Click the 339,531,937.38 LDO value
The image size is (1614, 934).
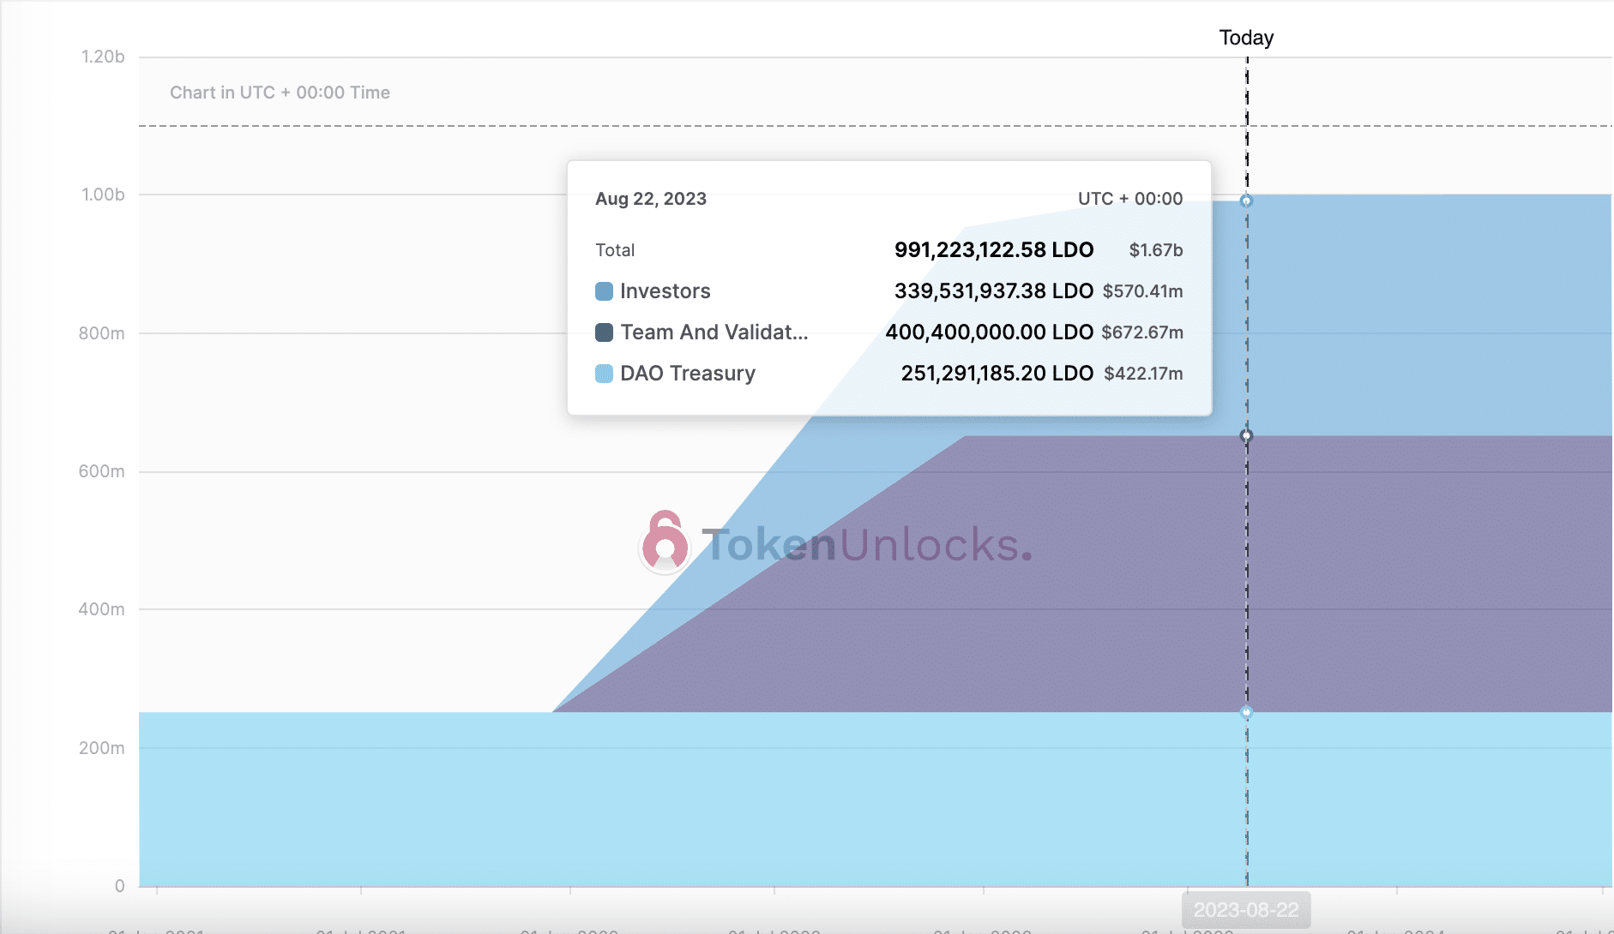coord(994,291)
